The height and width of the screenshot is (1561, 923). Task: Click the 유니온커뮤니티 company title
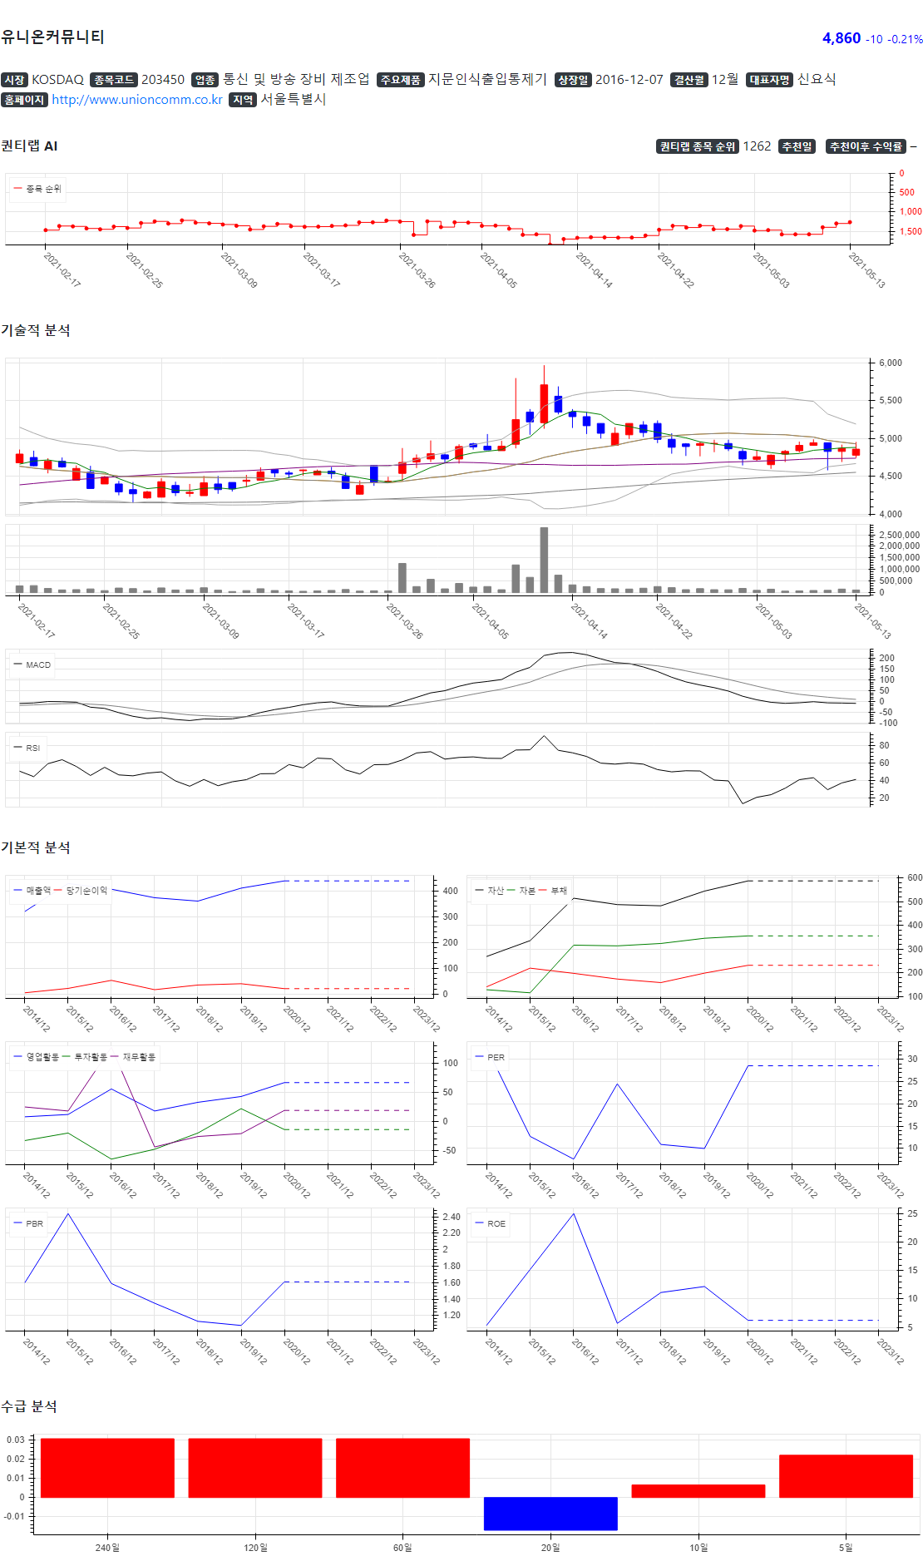[x=52, y=37]
